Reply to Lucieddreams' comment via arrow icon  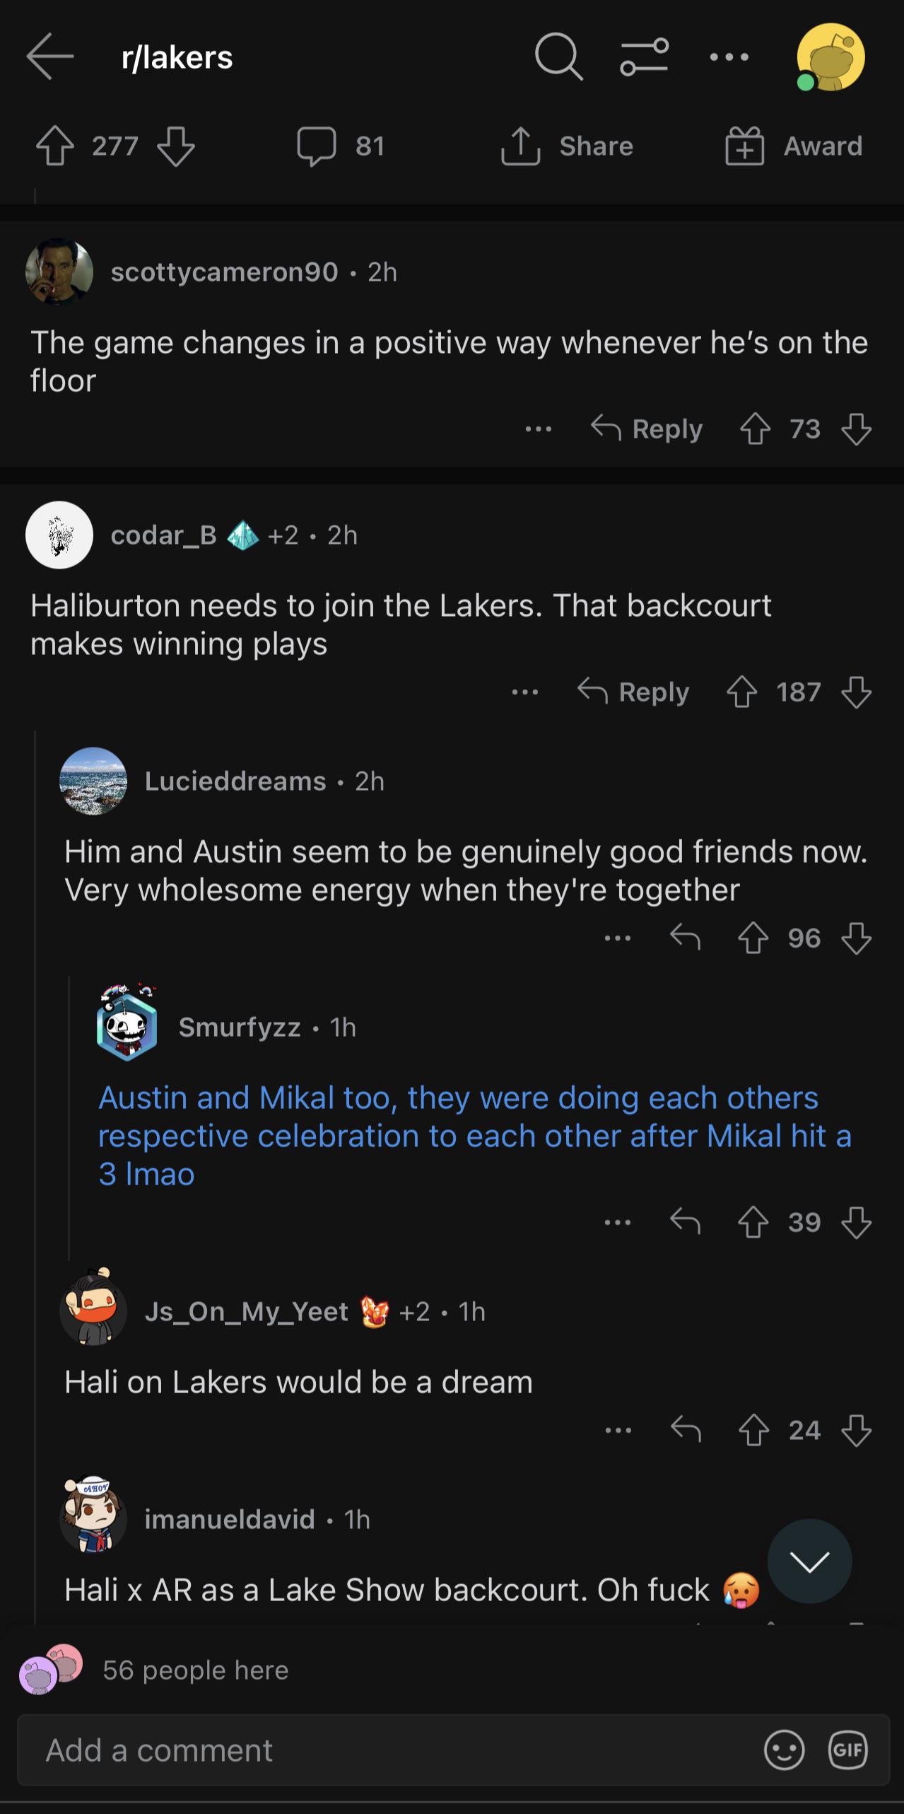coord(685,938)
